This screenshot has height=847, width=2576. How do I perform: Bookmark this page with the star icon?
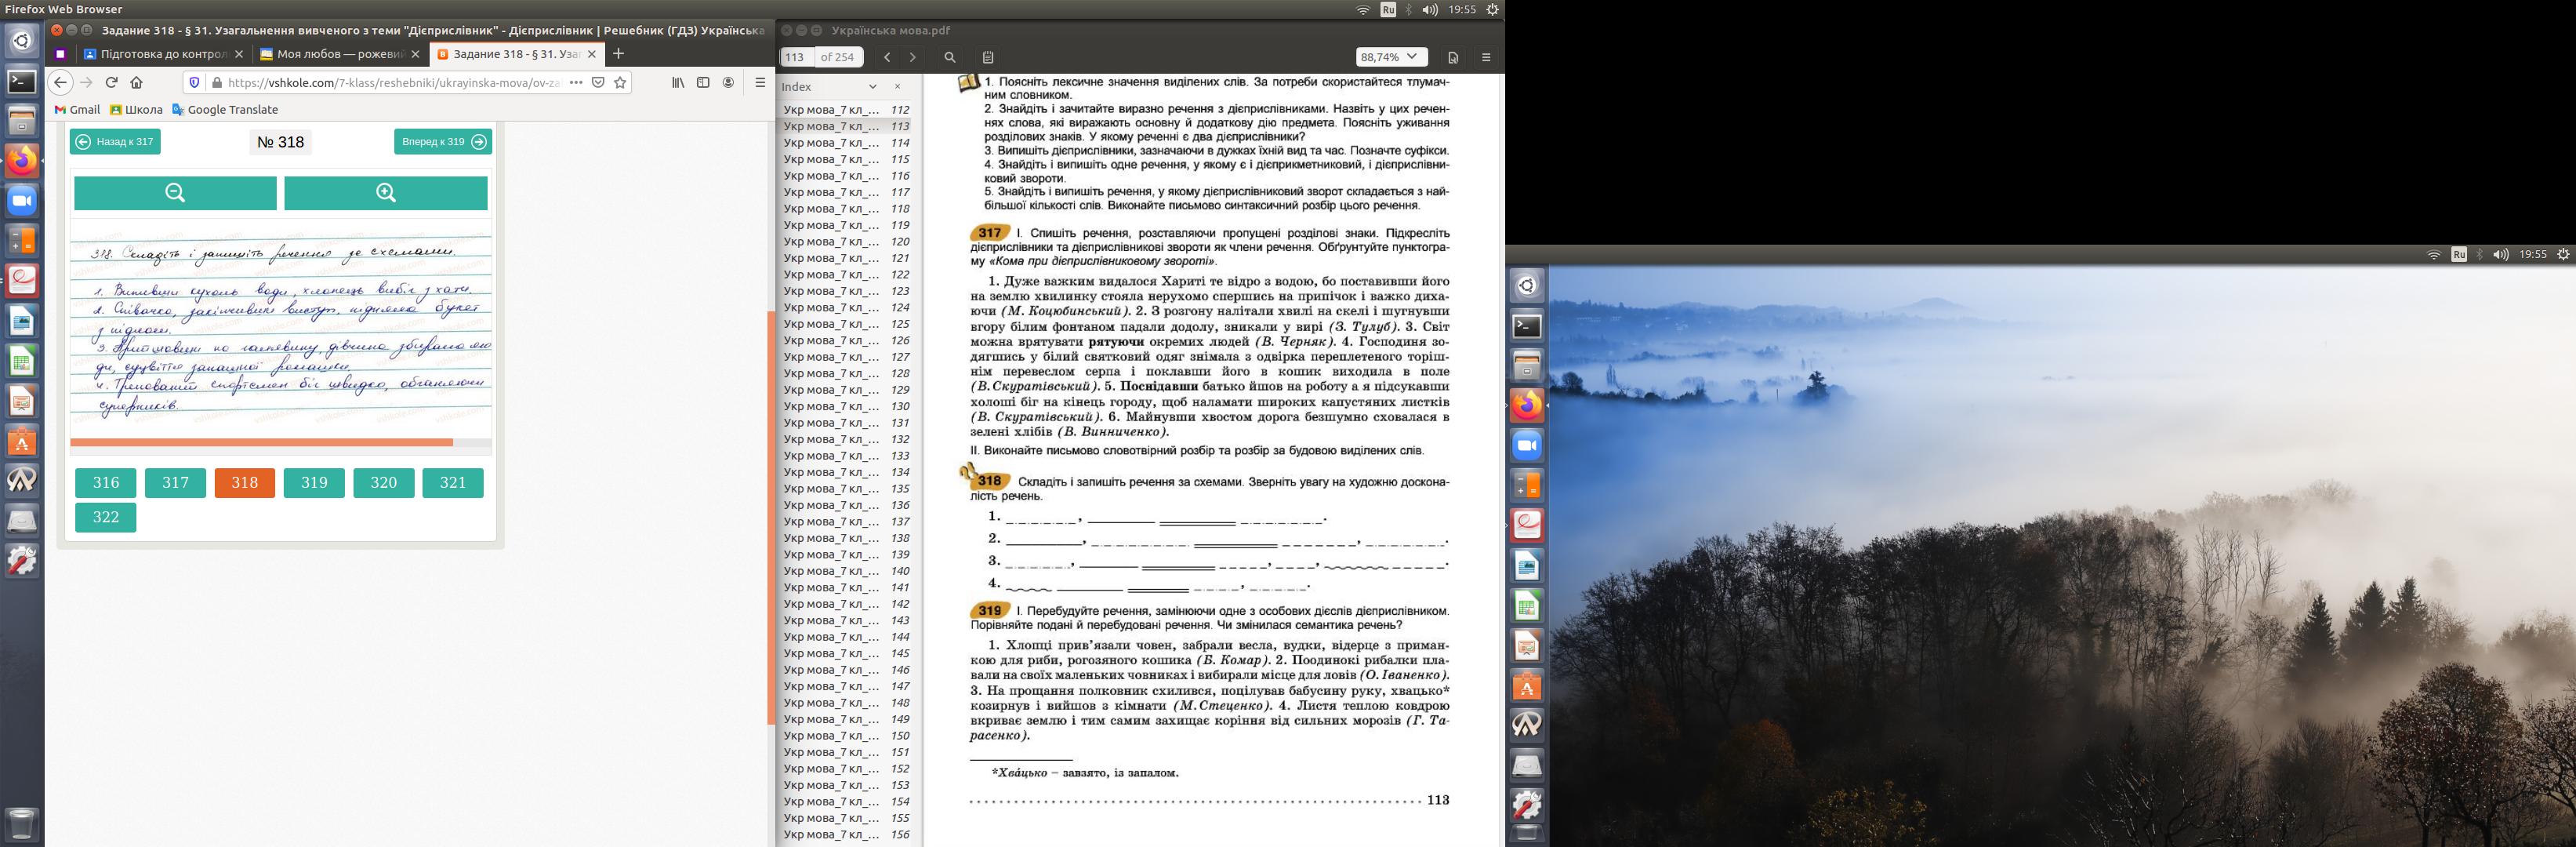coord(620,83)
